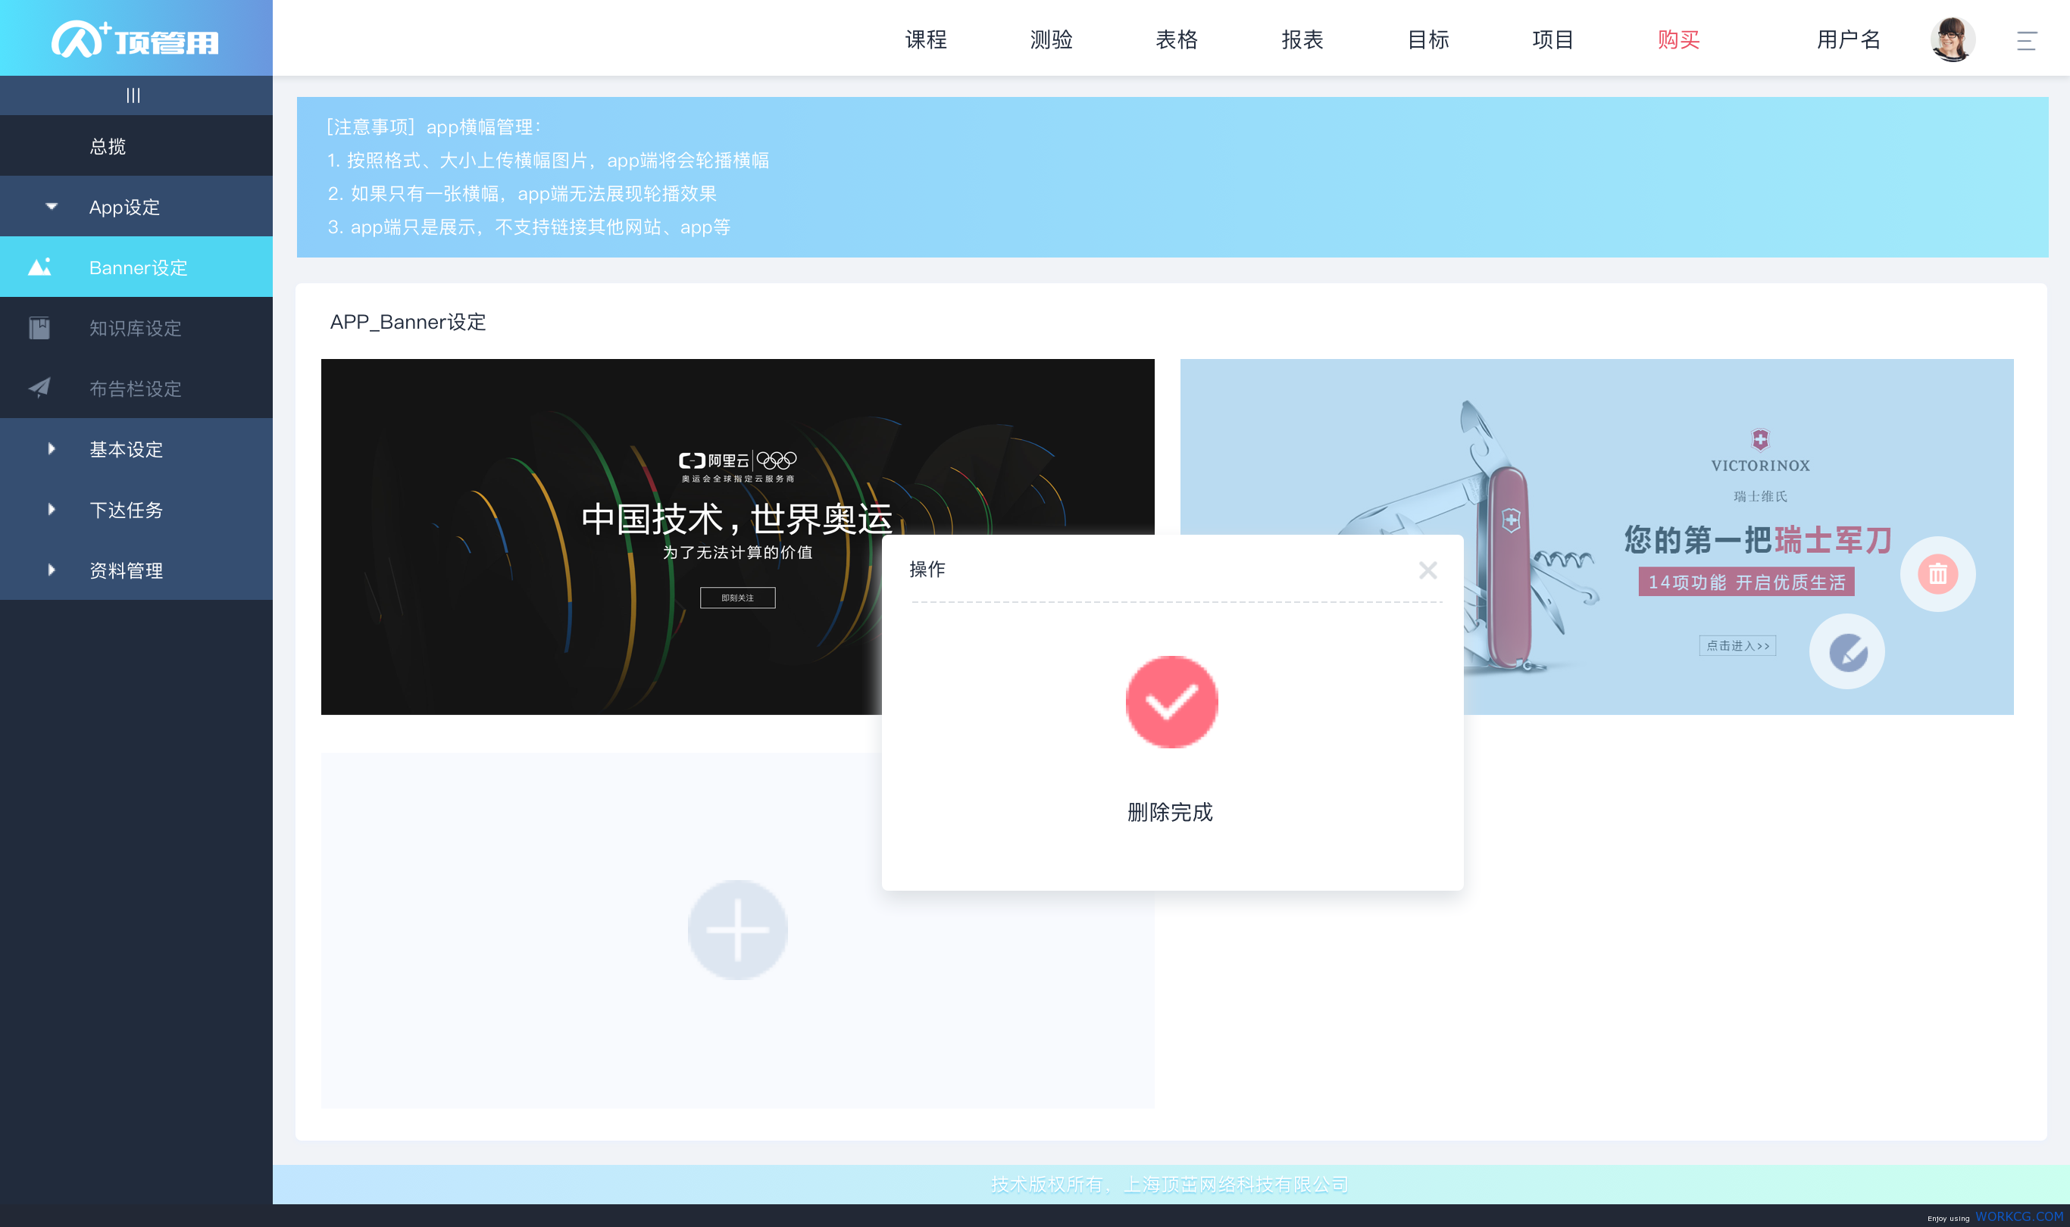Click the 用户名 label
The image size is (2070, 1227).
coord(1848,39)
